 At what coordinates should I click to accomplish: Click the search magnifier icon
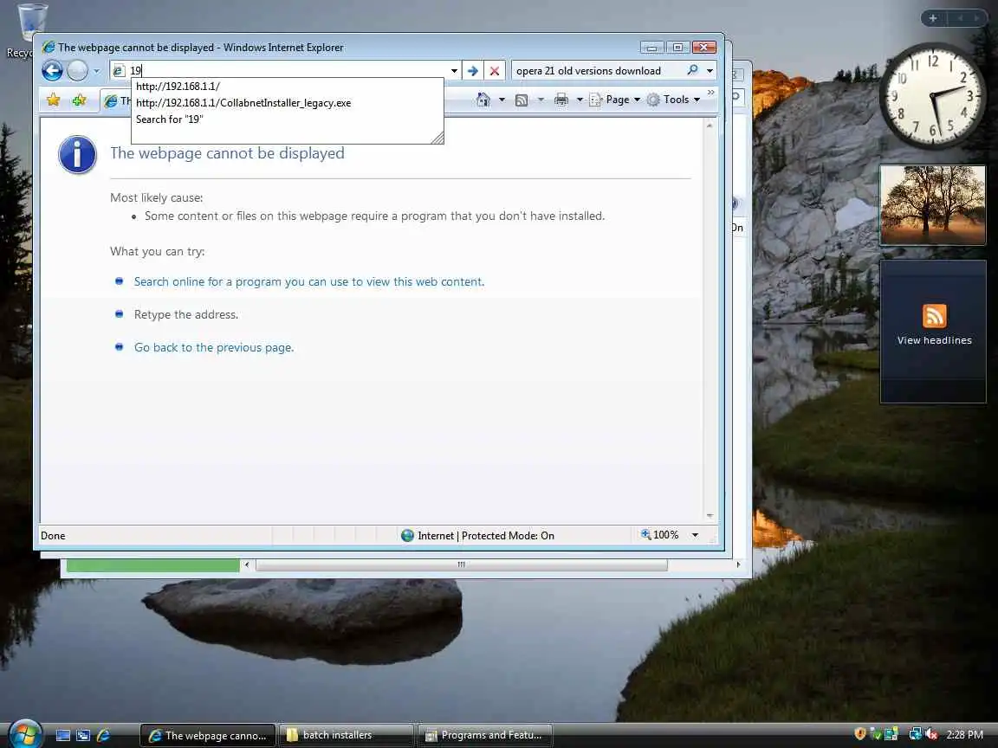pyautogui.click(x=692, y=70)
